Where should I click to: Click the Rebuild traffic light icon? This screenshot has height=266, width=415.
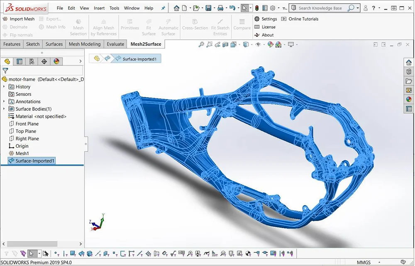tap(256, 8)
